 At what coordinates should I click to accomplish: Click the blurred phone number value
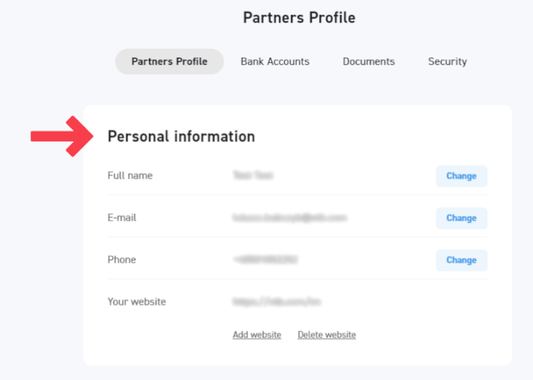pos(264,260)
